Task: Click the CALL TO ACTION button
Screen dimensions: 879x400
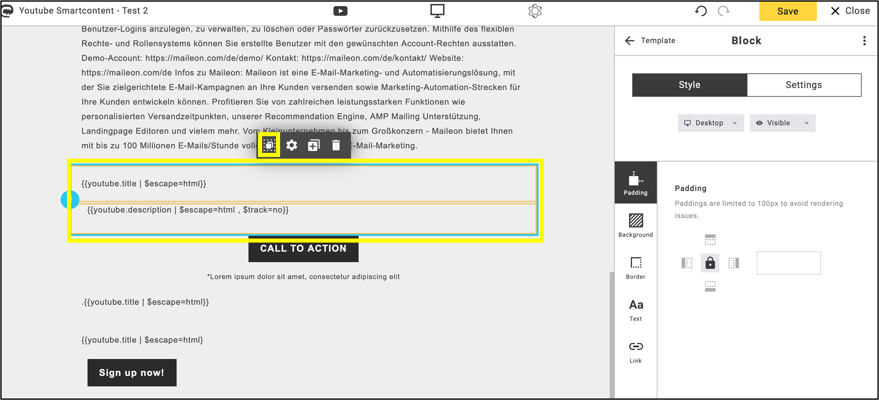Action: pos(303,248)
